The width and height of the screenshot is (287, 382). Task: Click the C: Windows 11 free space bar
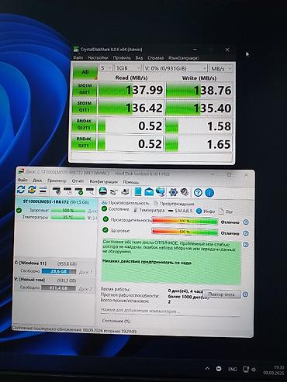(59, 271)
